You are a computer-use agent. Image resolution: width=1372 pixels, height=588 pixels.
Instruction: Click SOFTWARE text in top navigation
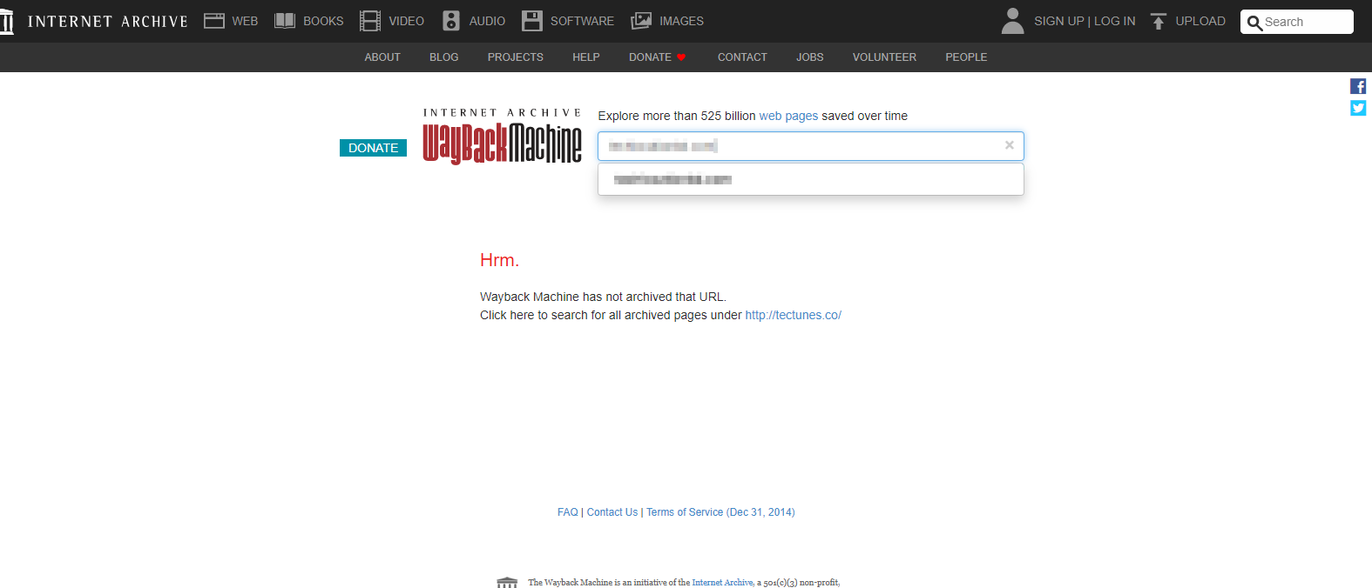(x=582, y=21)
